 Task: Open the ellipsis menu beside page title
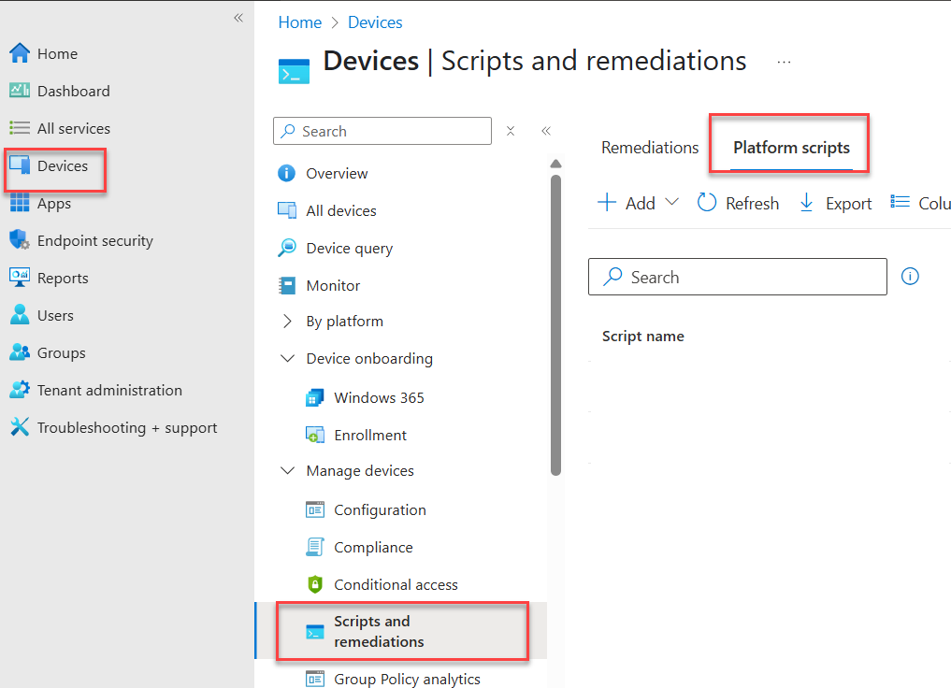784,62
